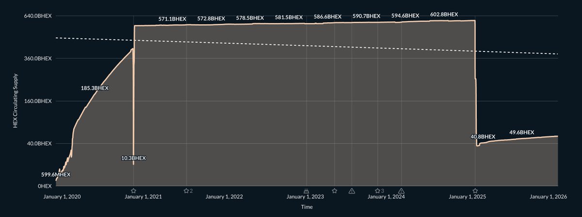Click the 40.0BHEX y-axis tick label

tap(39, 144)
